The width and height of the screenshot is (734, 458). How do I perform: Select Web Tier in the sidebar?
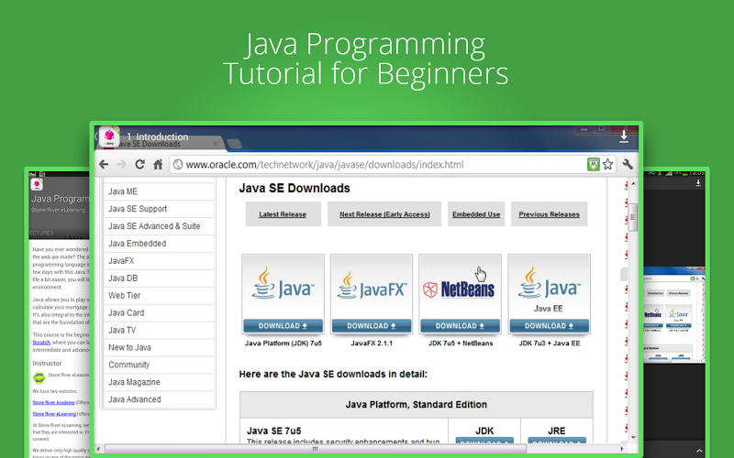[x=159, y=295]
